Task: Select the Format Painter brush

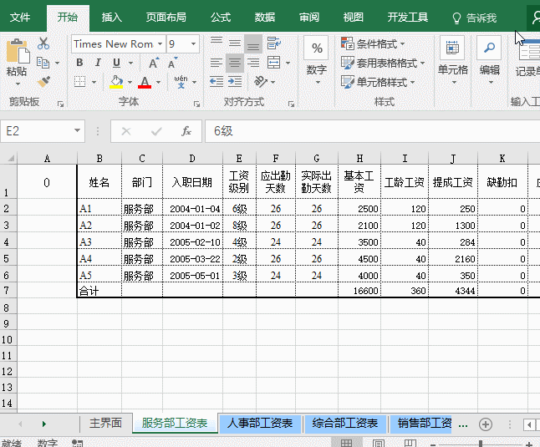Action: pyautogui.click(x=43, y=82)
